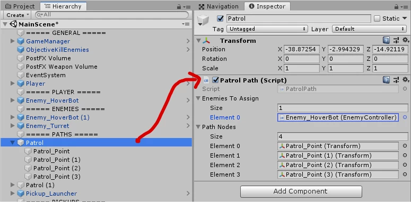Collapse Enemies To Assign foldout
Image resolution: width=411 pixels, height=202 pixels.
tap(198, 98)
